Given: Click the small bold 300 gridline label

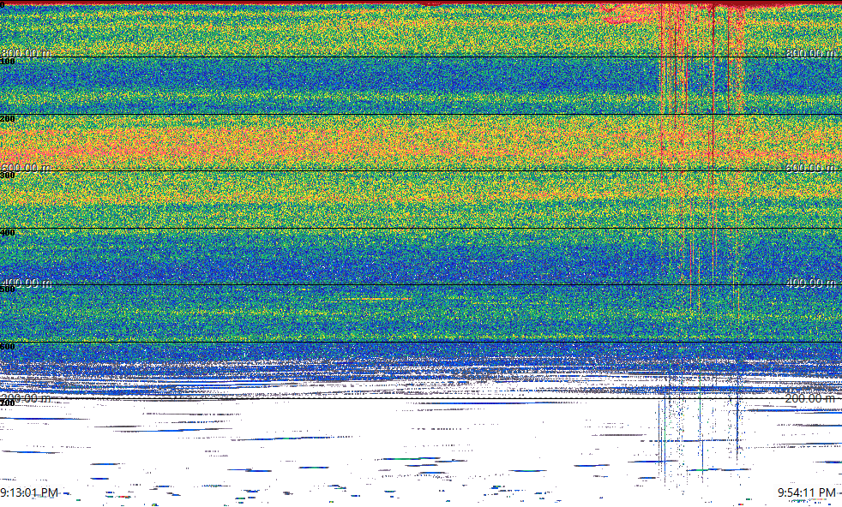Looking at the screenshot, I should click(x=8, y=176).
